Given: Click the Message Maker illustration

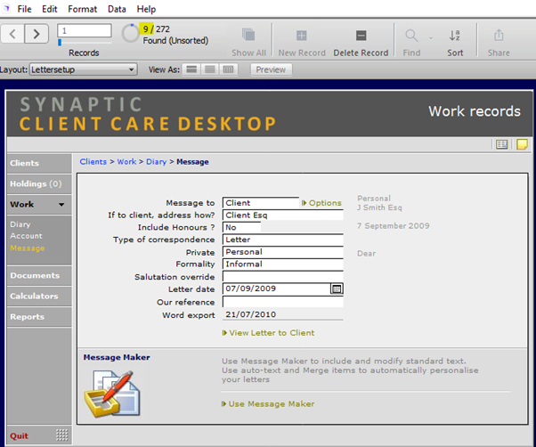Looking at the screenshot, I should [112, 394].
